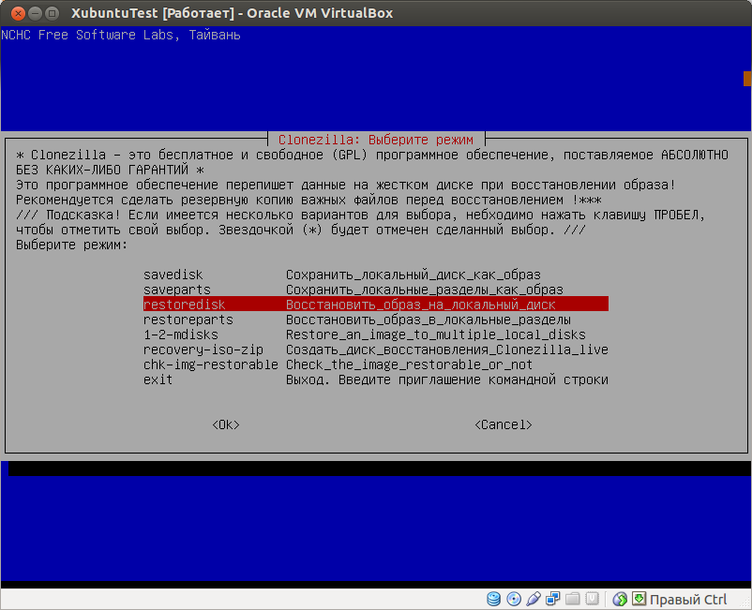Maximize the VirtualBox XubuntuTest window
Viewport: 752px width, 610px height.
coord(53,13)
